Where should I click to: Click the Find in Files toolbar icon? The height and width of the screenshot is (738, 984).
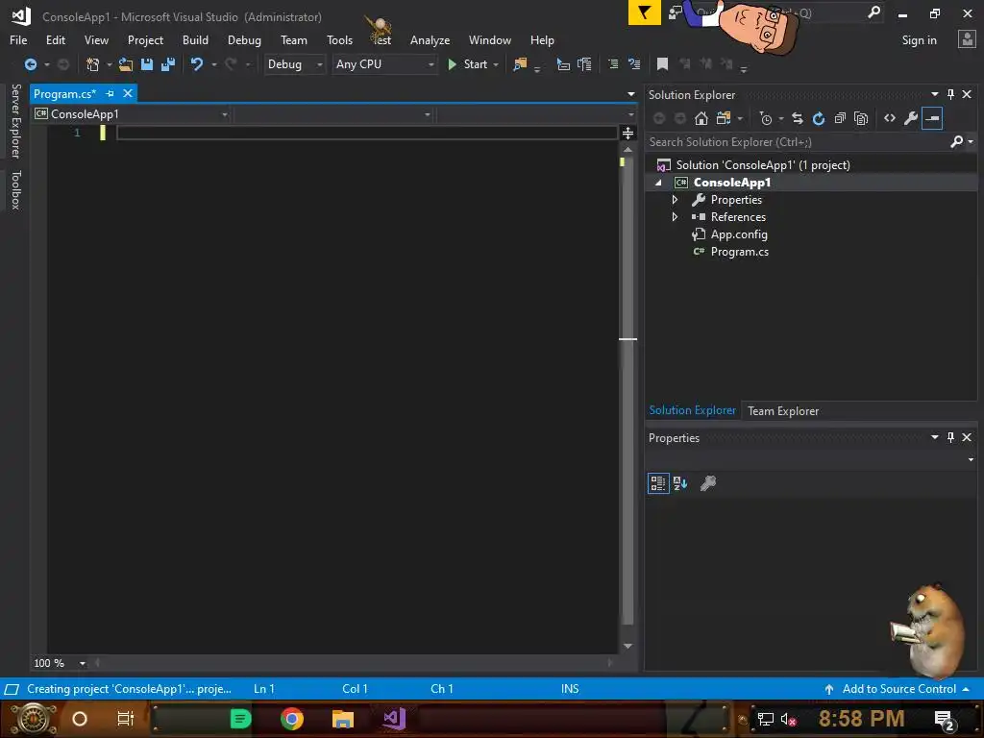click(520, 64)
